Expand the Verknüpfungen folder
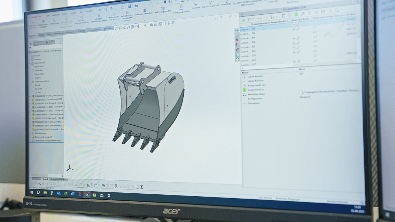The width and height of the screenshot is (395, 222). click(x=30, y=133)
